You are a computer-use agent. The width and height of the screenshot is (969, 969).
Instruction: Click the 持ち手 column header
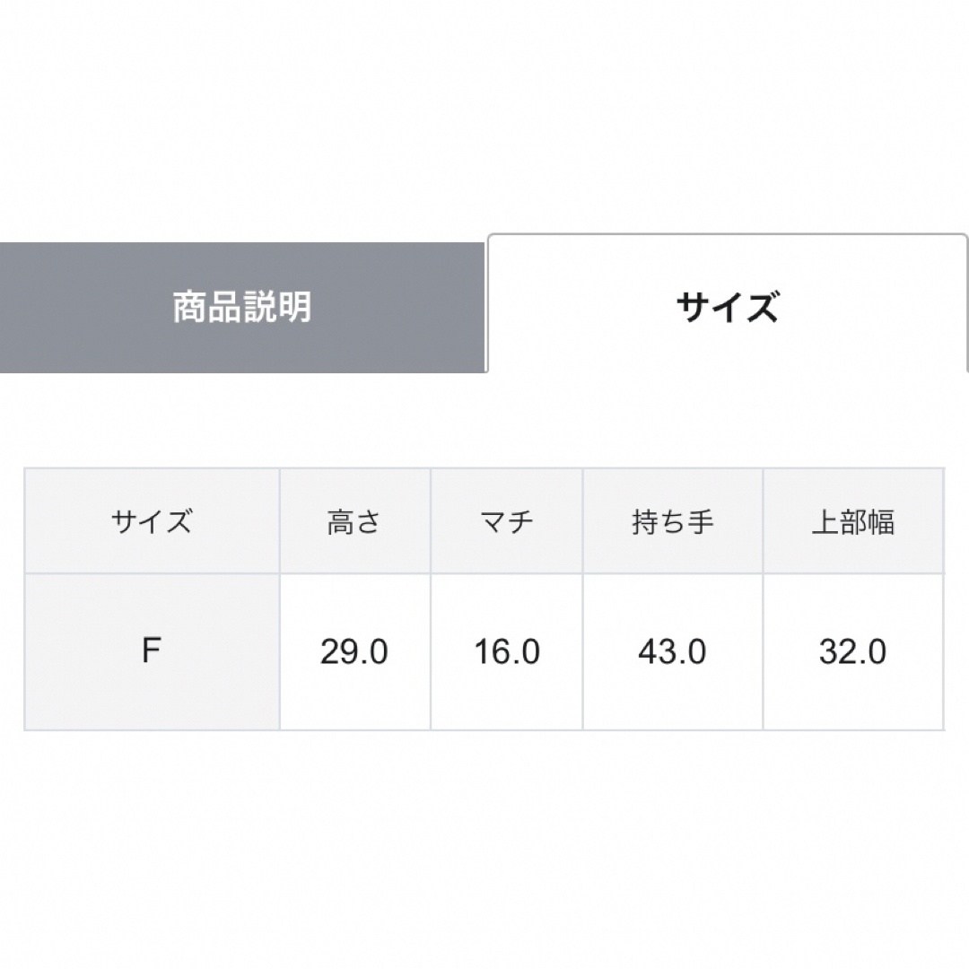[x=672, y=521]
